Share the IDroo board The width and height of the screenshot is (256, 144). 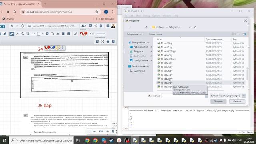[x=96, y=26]
